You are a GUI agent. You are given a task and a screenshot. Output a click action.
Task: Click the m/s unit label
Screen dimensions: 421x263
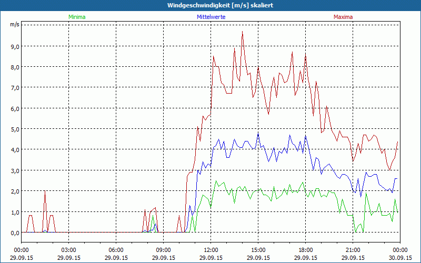pyautogui.click(x=15, y=24)
